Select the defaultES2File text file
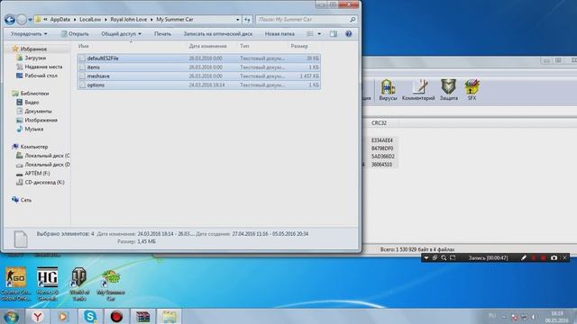This screenshot has height=324, width=577. 198,58
